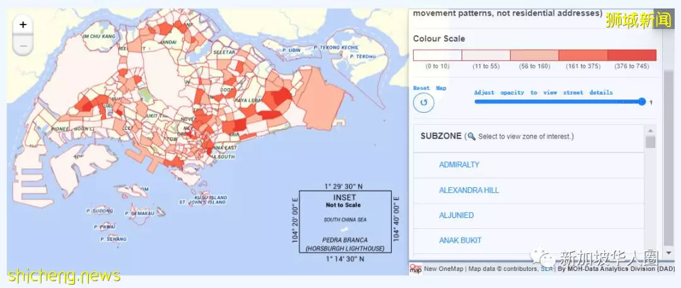Click the (56 to 160) colour scale swatch
This screenshot has width=681, height=288.
pyautogui.click(x=535, y=55)
